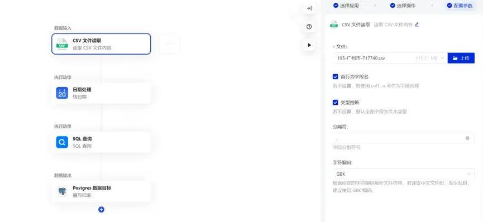Click the 上传 upload button
This screenshot has width=483, height=222.
click(461, 58)
